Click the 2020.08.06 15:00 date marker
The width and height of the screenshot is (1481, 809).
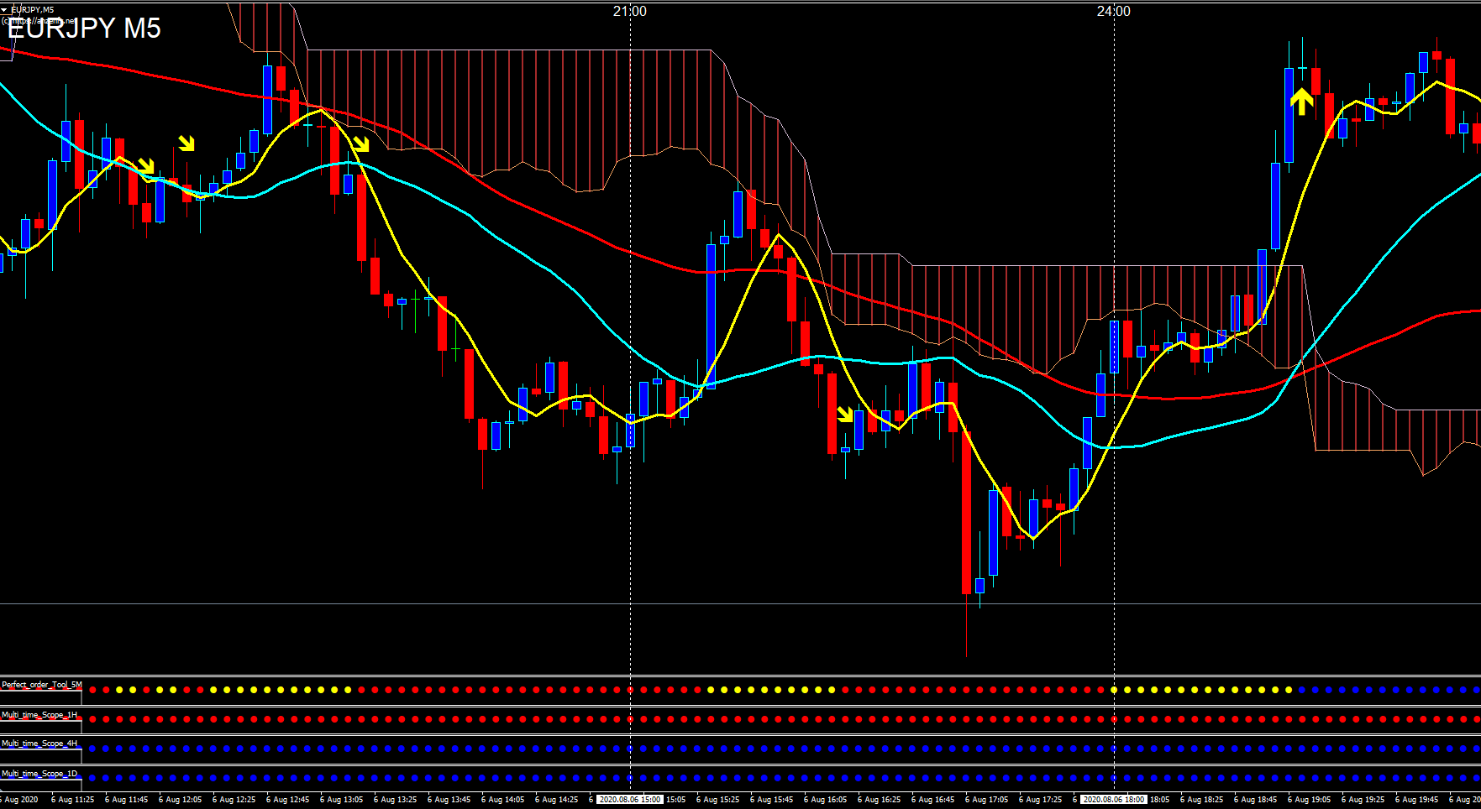(630, 800)
